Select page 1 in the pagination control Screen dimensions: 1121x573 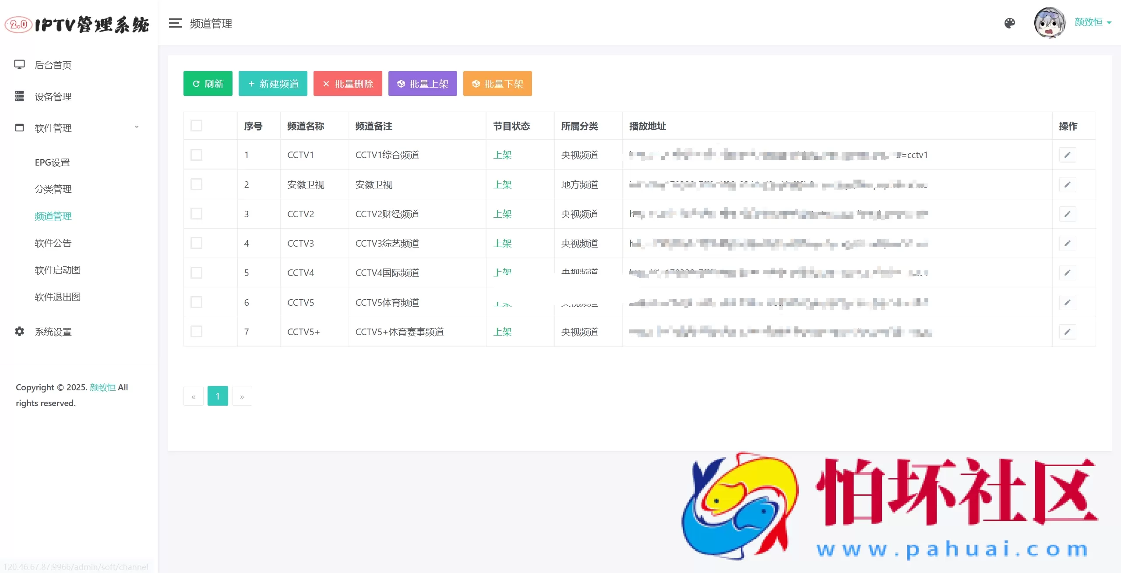[x=218, y=396]
